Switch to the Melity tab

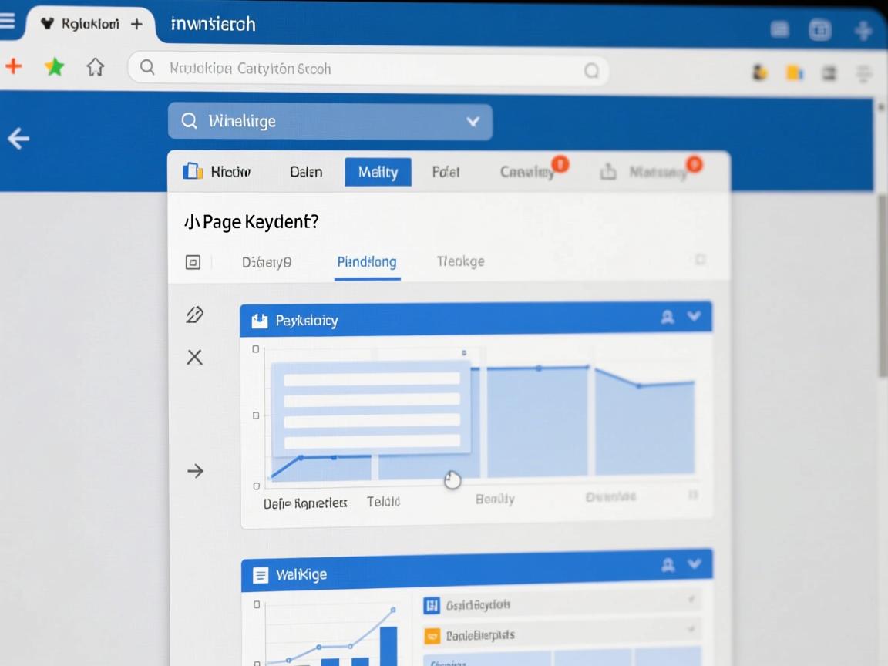[378, 172]
